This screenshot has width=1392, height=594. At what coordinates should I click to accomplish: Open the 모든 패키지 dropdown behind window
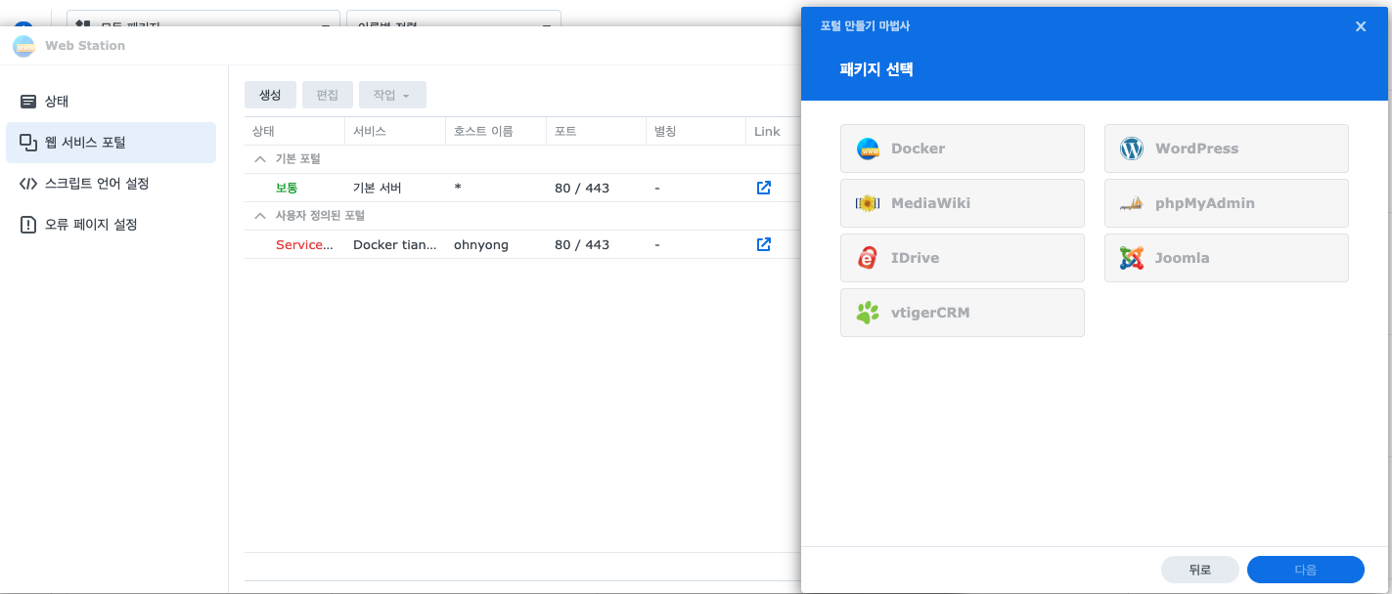(203, 19)
